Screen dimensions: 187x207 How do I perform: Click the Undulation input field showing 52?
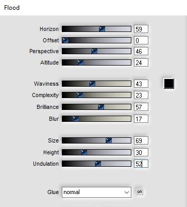point(141,164)
